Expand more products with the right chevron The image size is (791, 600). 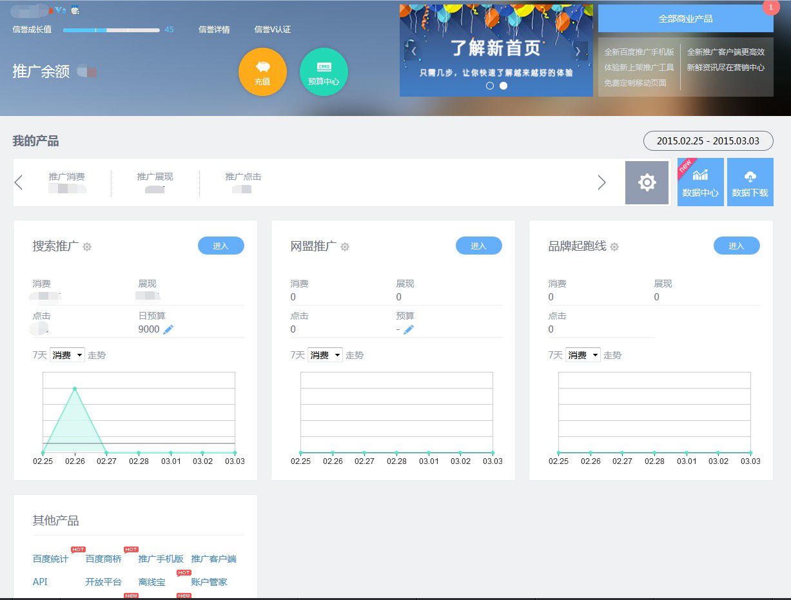[602, 182]
